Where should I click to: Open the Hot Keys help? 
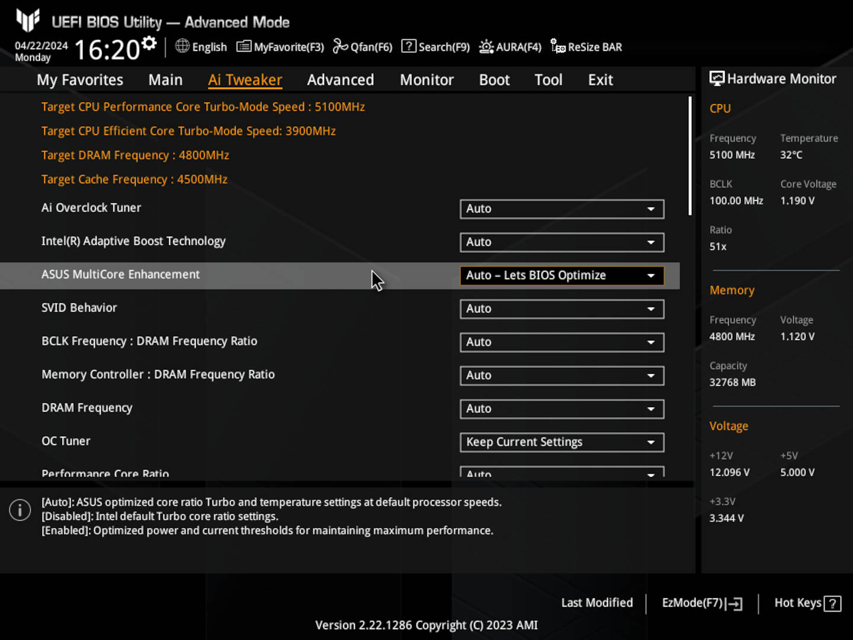pos(807,603)
